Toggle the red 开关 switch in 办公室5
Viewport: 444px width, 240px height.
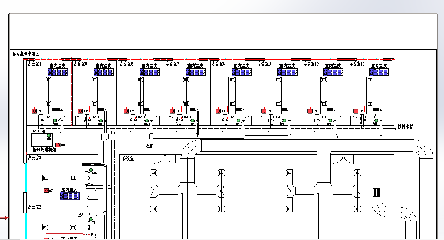click(80, 111)
